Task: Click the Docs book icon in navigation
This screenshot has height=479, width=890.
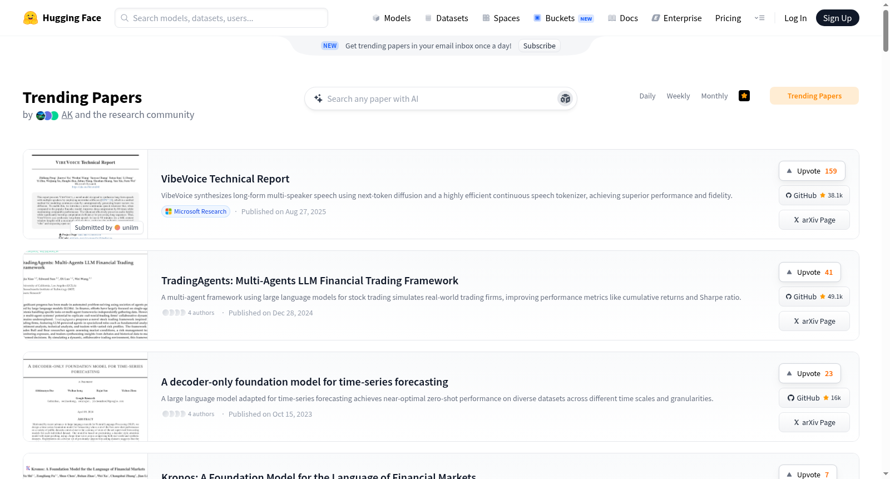Action: [x=612, y=18]
